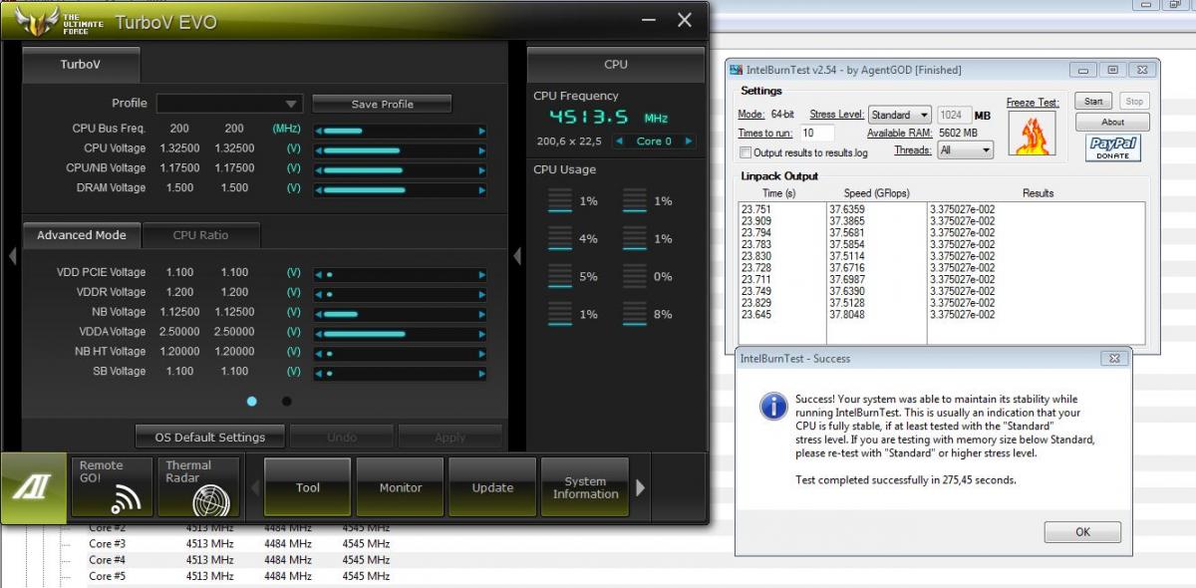
Task: Select previous core with left arrow
Action: click(619, 142)
